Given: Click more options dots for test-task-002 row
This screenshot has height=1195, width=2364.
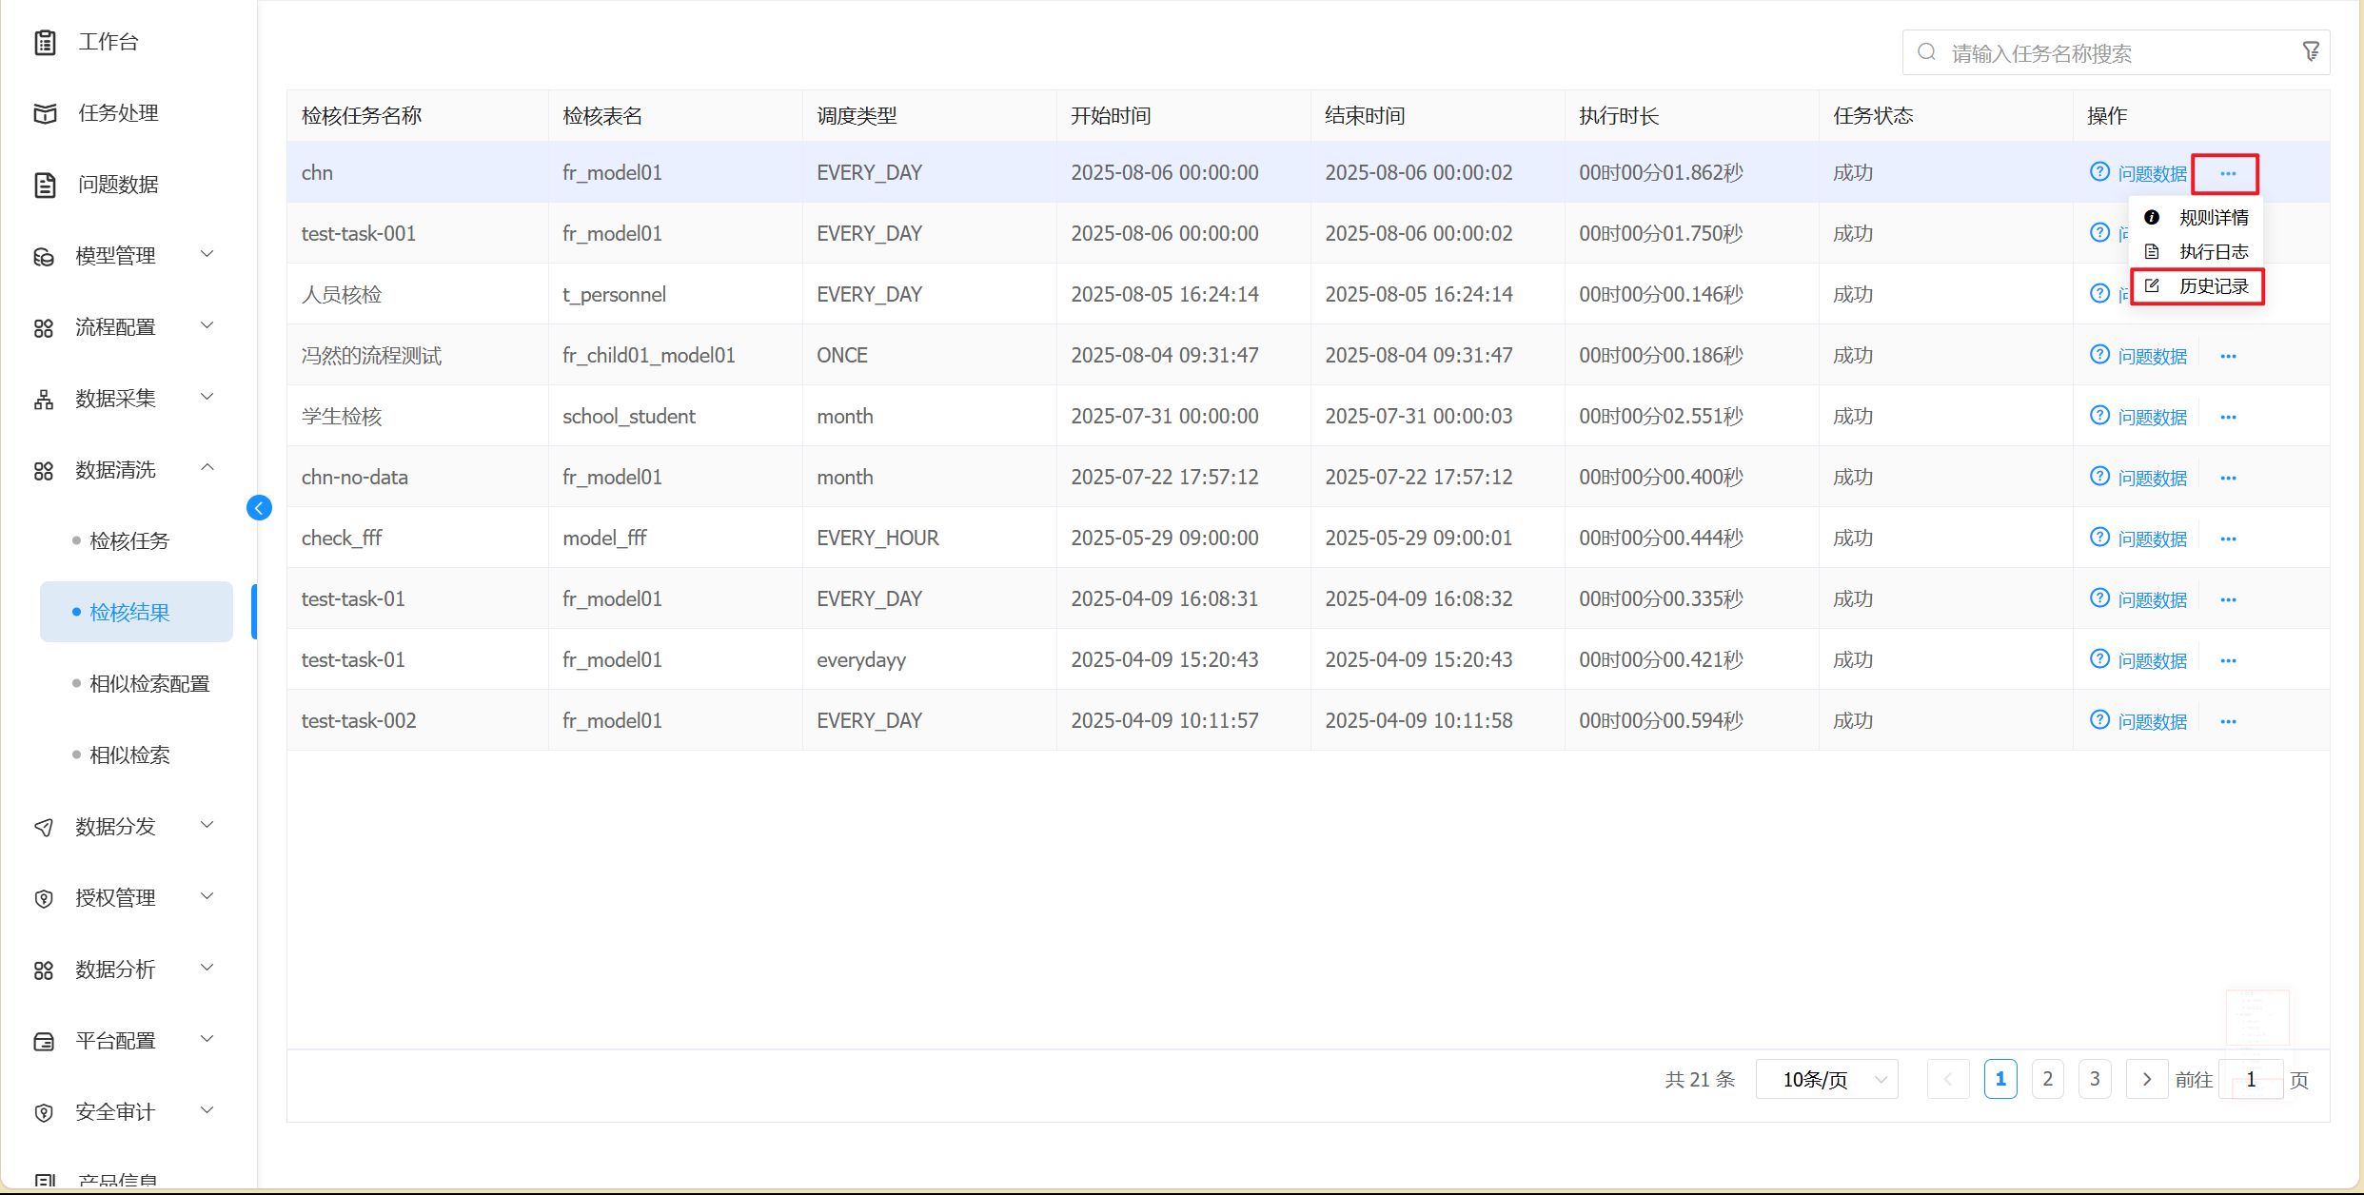Looking at the screenshot, I should [2228, 721].
